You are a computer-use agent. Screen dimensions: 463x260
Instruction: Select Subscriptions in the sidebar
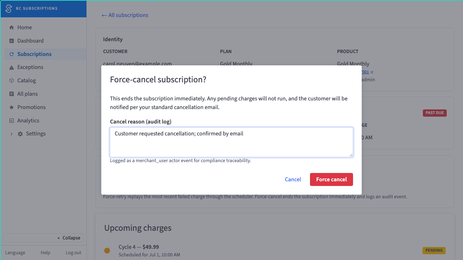(x=45, y=54)
